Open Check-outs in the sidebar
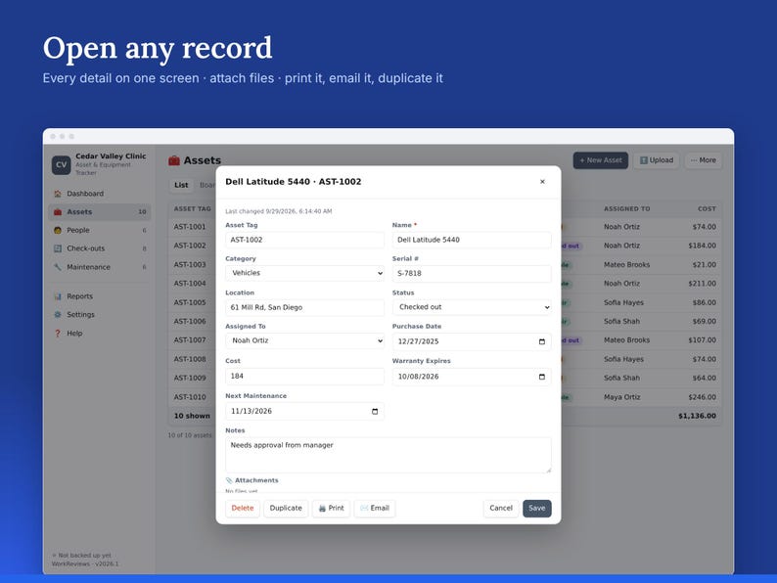777x583 pixels. point(99,248)
